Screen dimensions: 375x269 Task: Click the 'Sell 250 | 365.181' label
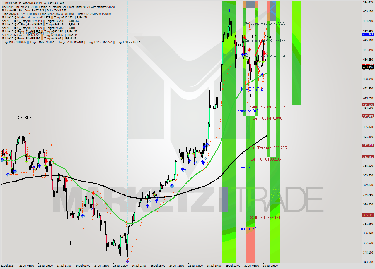pyautogui.click(x=265, y=218)
